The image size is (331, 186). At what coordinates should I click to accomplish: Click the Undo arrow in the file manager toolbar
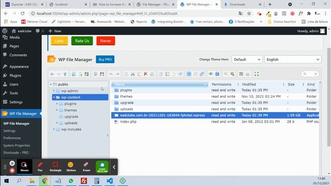point(111,74)
